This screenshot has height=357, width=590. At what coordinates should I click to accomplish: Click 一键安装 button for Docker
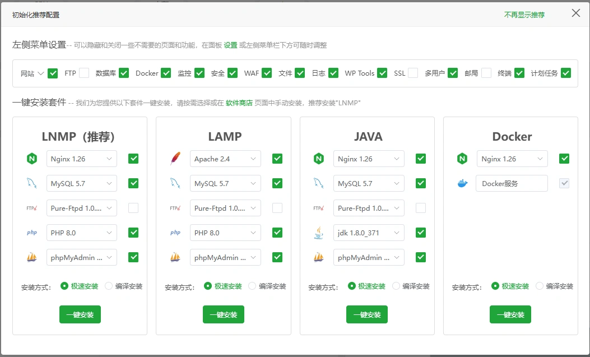(510, 314)
